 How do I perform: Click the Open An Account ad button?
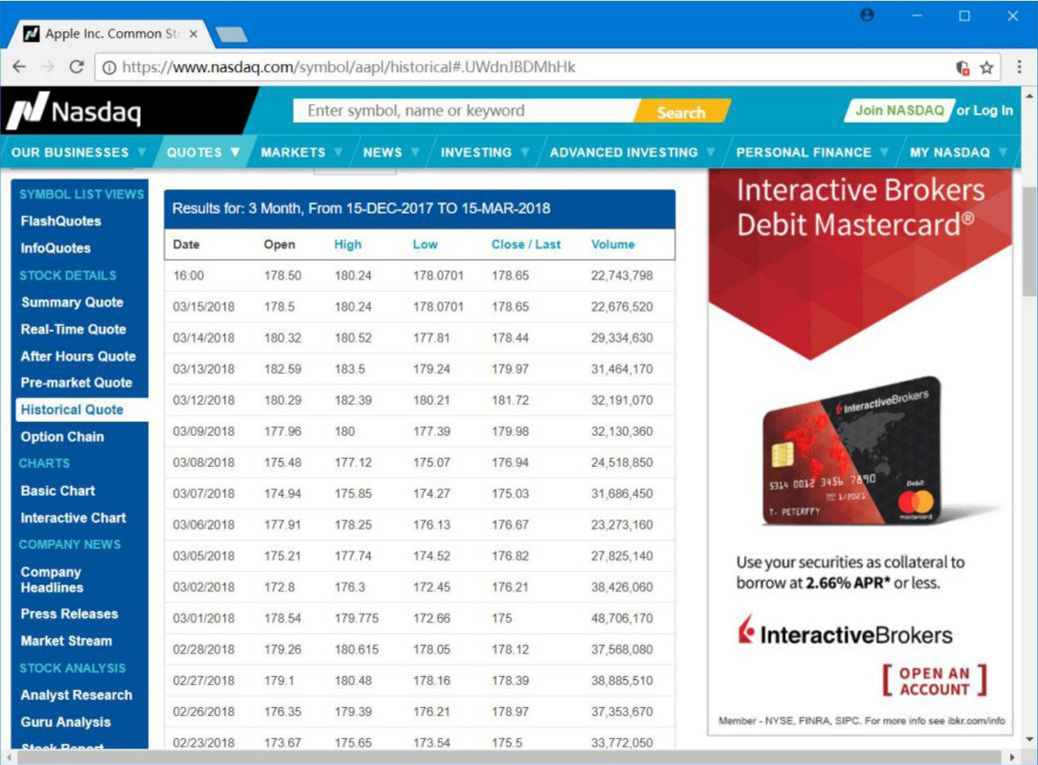[x=934, y=681]
